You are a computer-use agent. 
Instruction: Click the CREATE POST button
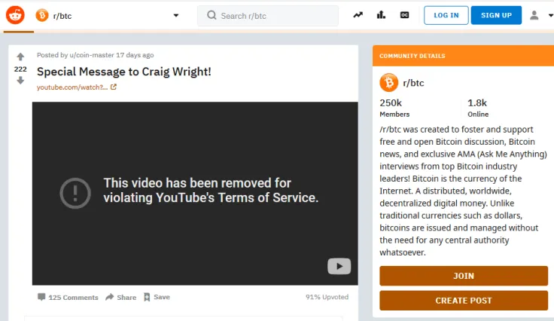click(x=463, y=301)
